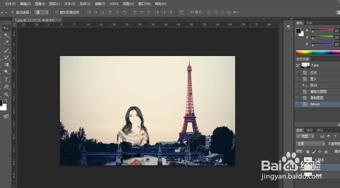The image size is (340, 188).
Task: Click the 6 副本 layer thumbnail
Action: tap(308, 160)
